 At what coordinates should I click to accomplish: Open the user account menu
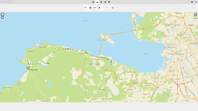(192, 2)
